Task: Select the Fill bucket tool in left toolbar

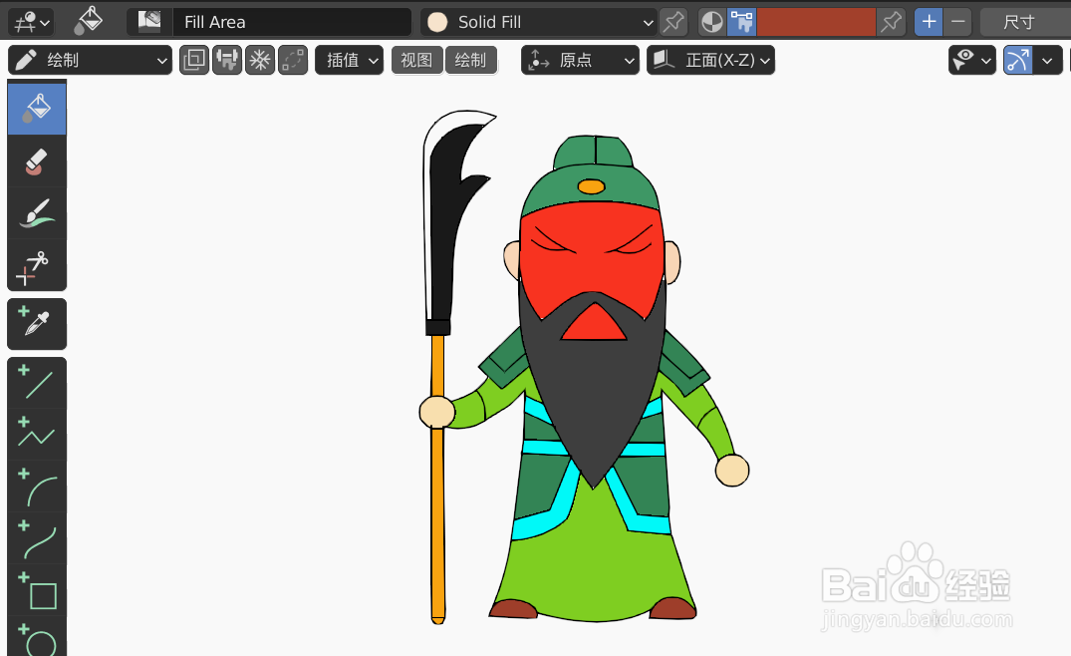Action: click(37, 108)
